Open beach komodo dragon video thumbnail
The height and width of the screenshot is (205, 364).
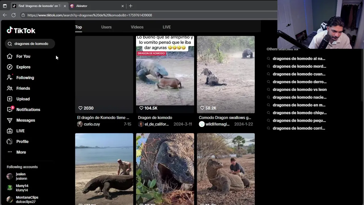coord(104,169)
